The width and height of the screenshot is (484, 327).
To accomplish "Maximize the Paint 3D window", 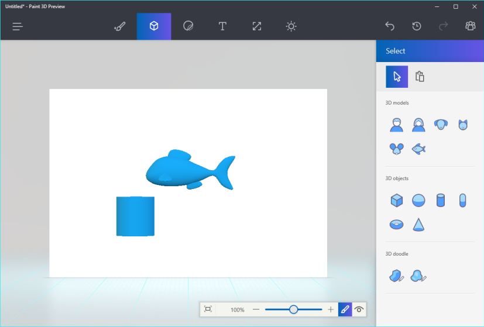I will (x=455, y=6).
